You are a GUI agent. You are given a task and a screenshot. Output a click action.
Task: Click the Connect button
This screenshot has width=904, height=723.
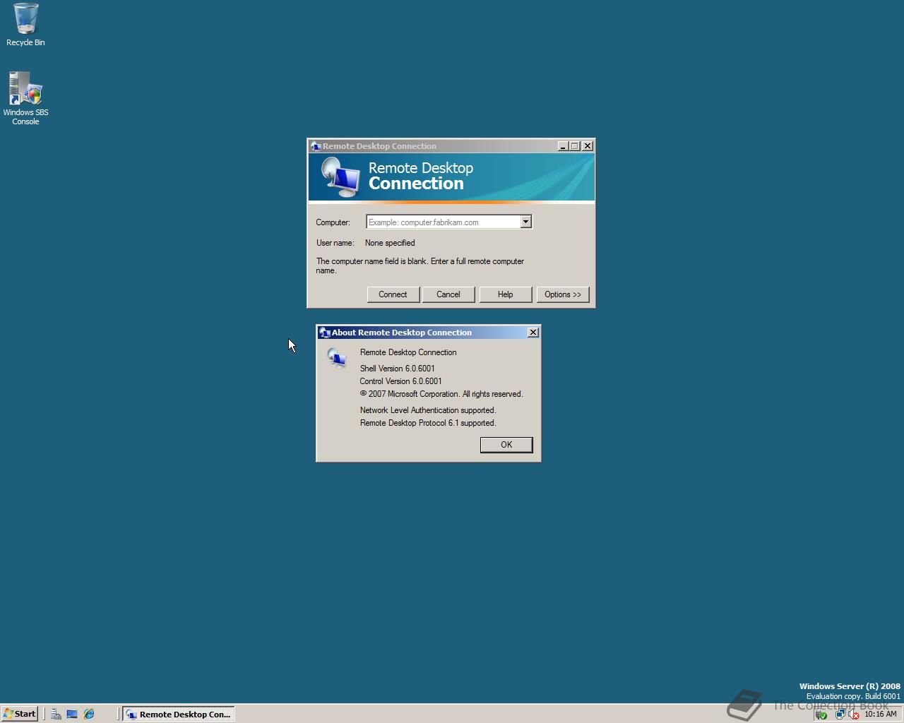(393, 294)
